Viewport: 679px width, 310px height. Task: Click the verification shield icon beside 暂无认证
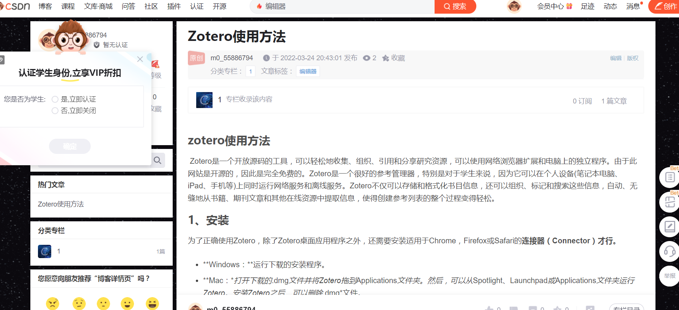click(97, 45)
